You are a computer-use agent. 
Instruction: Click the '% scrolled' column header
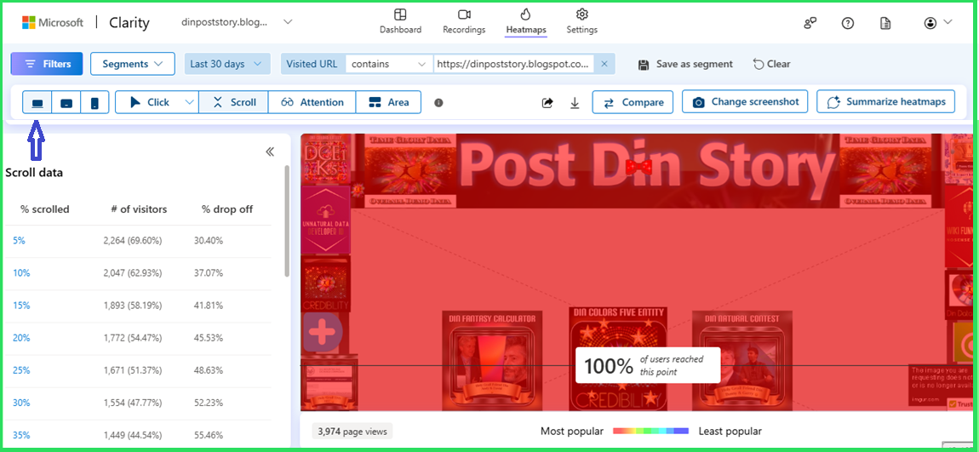45,209
